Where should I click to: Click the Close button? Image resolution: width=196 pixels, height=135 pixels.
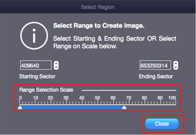click(162, 124)
